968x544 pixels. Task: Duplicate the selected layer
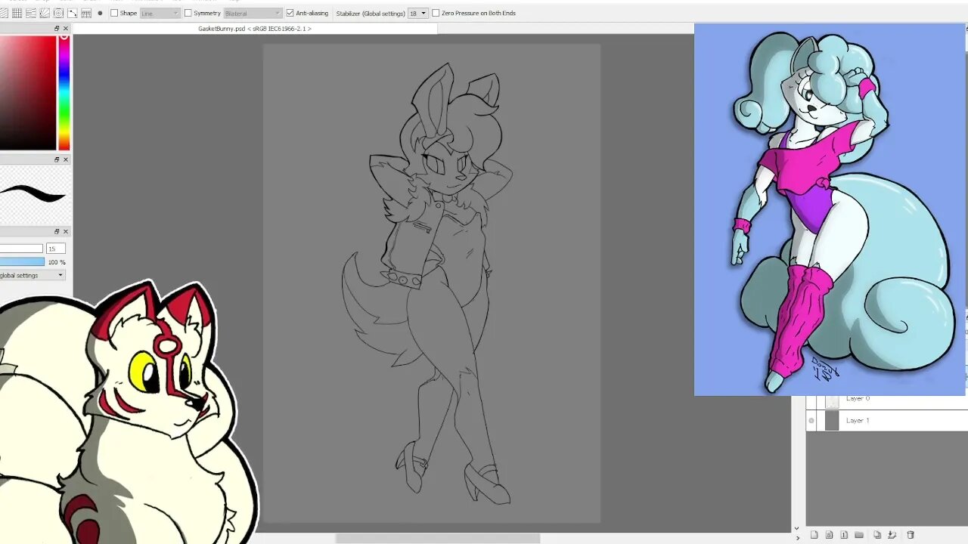[877, 535]
